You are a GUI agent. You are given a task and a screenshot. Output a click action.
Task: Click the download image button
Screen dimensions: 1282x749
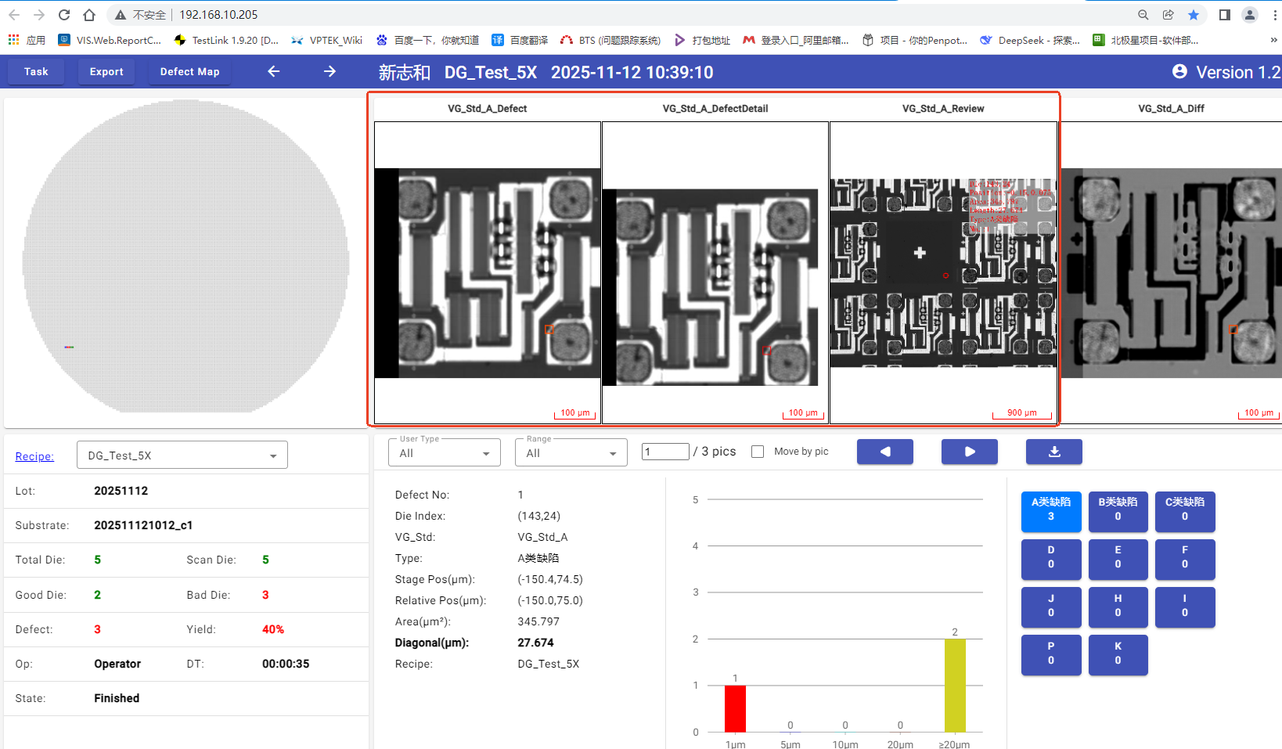[x=1053, y=452]
